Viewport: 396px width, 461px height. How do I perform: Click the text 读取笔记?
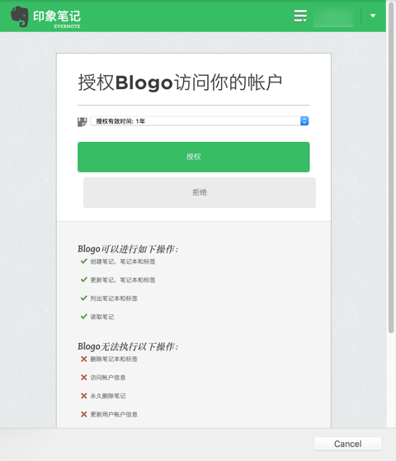coord(101,317)
